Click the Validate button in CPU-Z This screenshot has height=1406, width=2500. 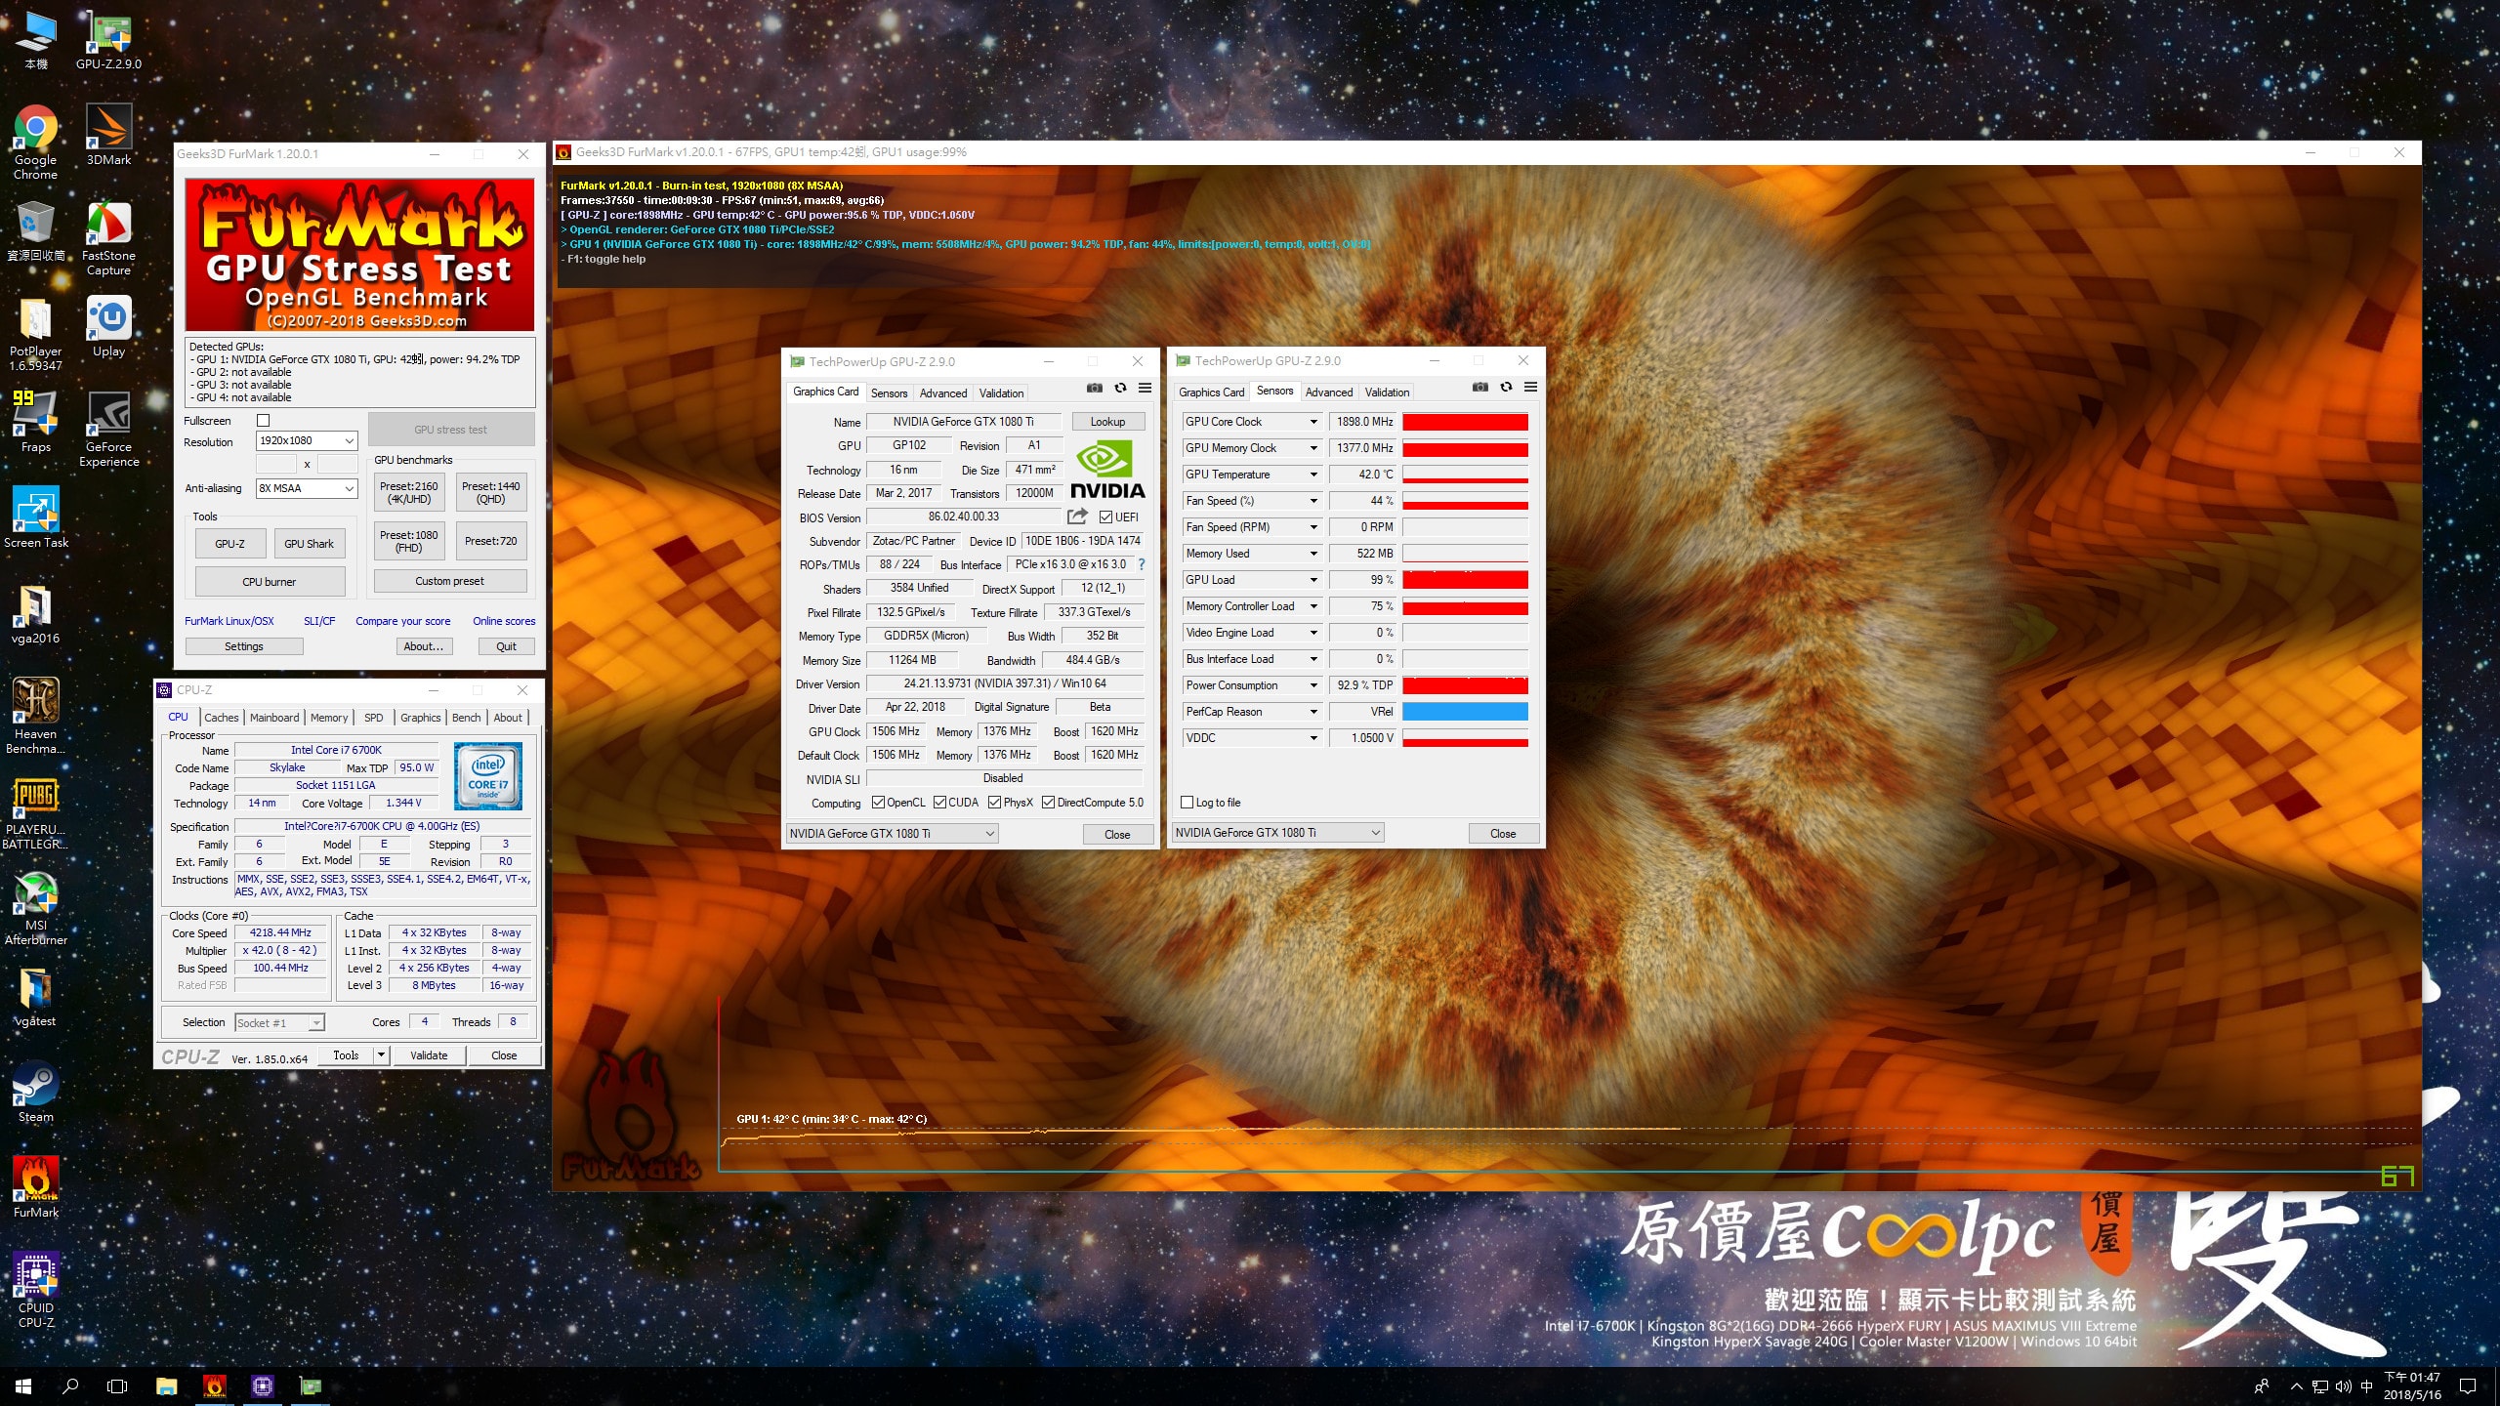tap(429, 1055)
